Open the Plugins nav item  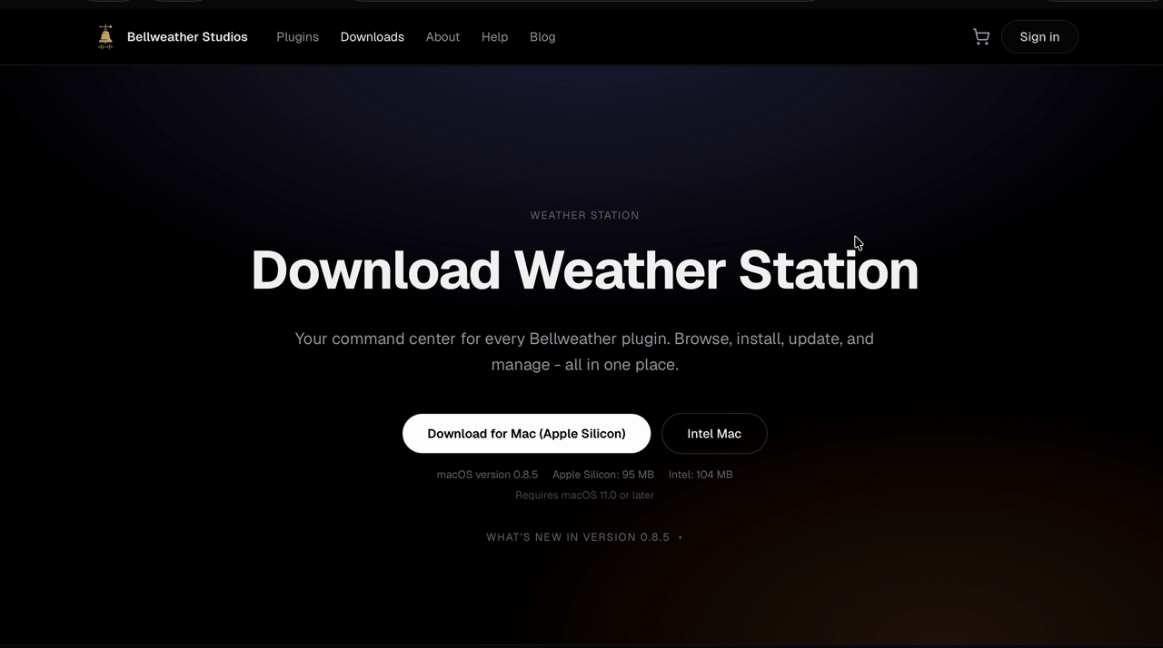[x=297, y=37]
